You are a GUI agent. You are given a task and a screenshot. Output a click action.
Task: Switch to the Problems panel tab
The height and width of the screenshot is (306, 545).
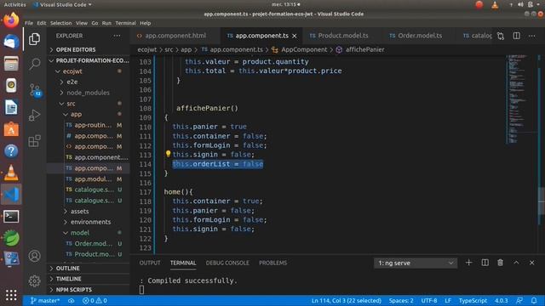pyautogui.click(x=272, y=263)
